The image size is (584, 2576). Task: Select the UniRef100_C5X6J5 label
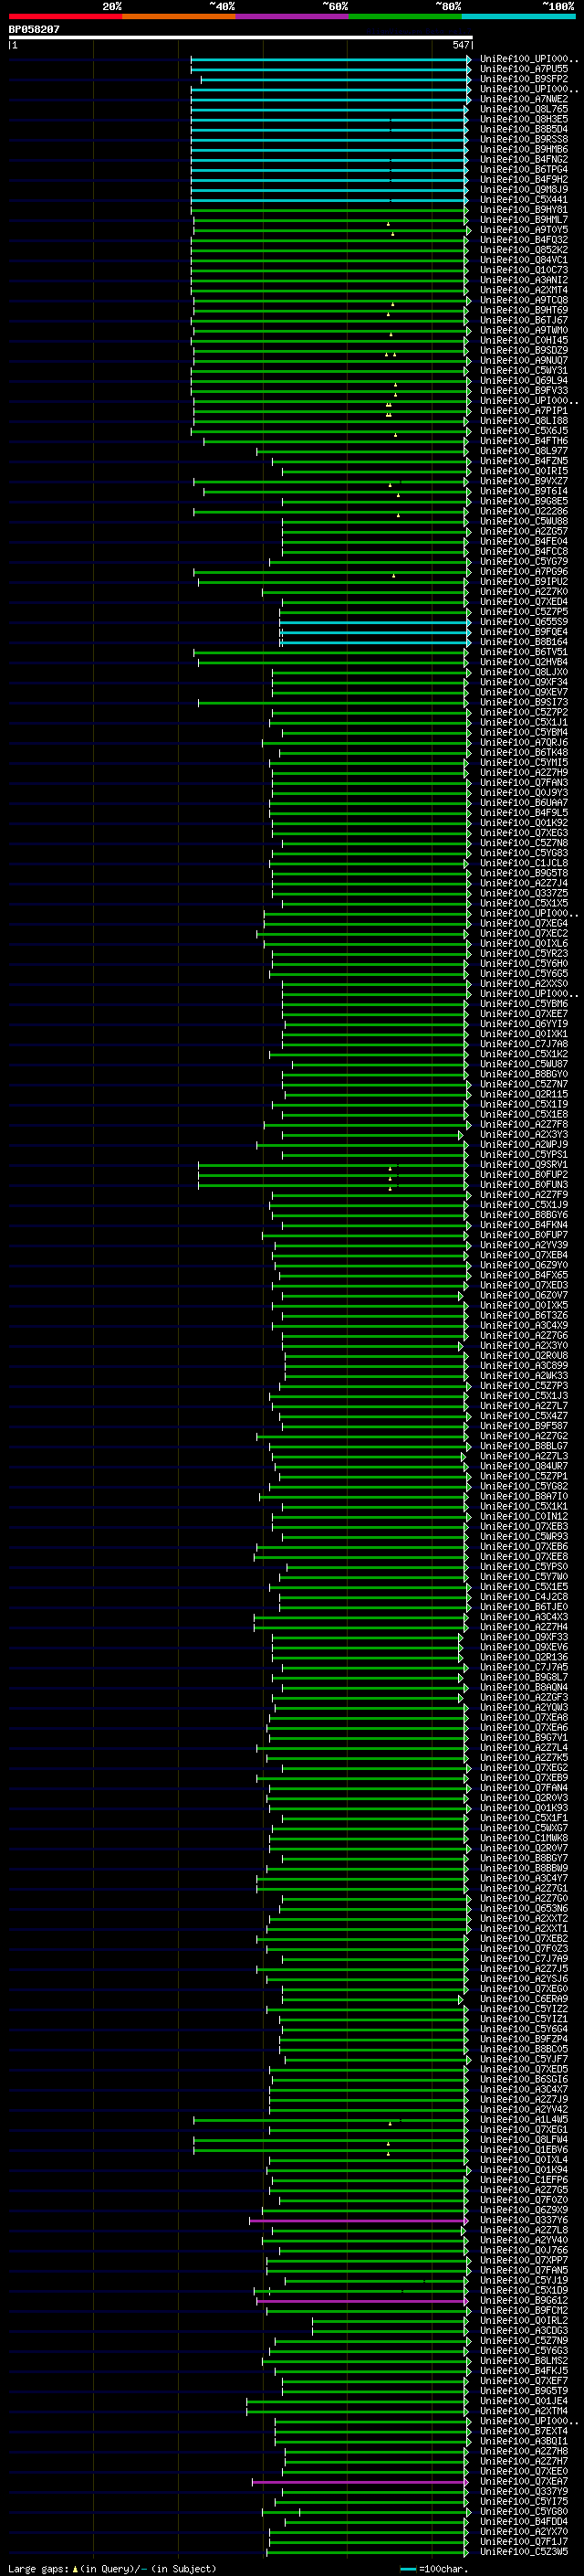523,431
